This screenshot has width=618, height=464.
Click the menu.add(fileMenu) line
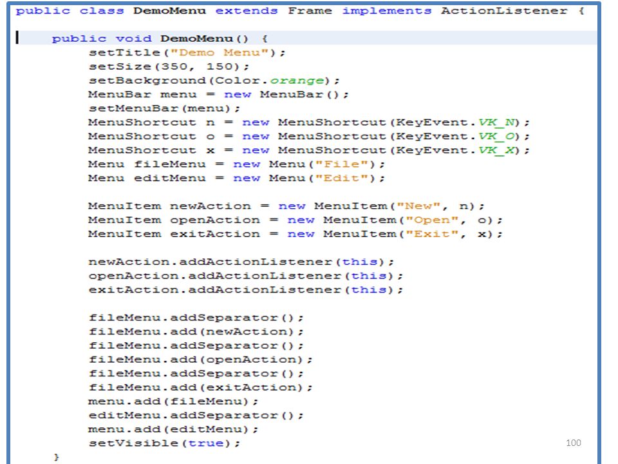[x=173, y=401]
